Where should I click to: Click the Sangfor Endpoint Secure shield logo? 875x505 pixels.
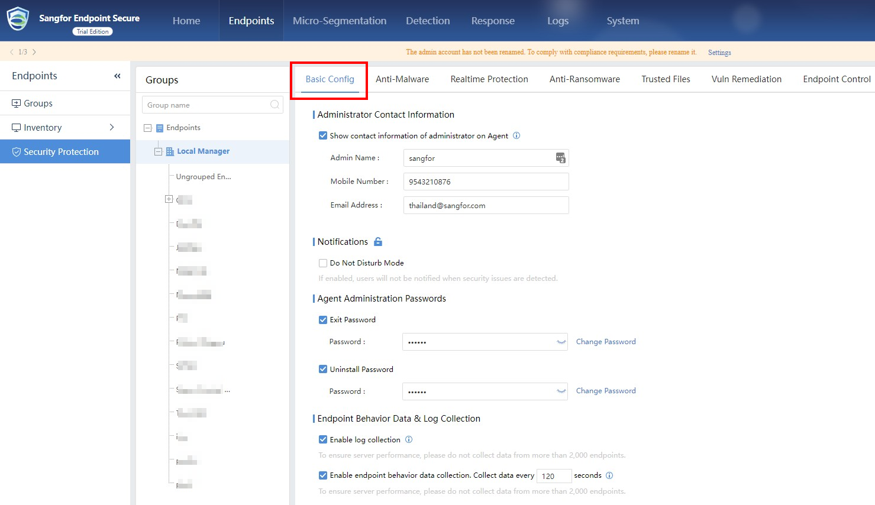pos(18,19)
